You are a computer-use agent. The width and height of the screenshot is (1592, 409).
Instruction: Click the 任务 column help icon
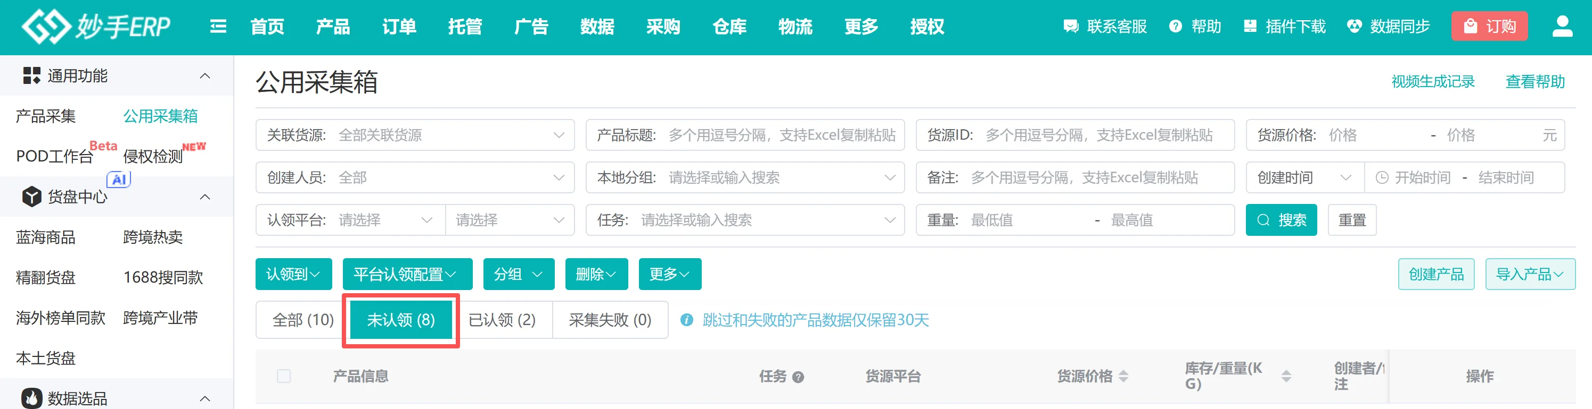(x=798, y=377)
